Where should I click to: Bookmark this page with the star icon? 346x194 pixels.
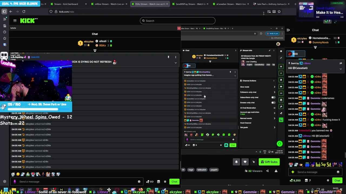pyautogui.click(x=279, y=12)
